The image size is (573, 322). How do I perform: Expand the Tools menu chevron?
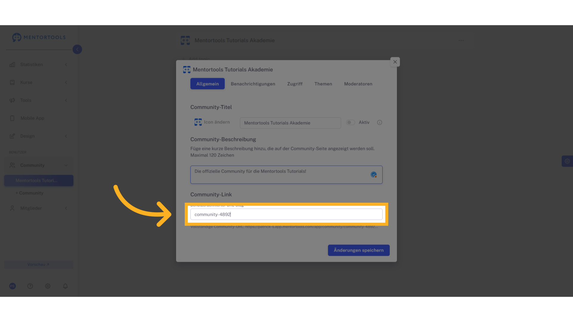pyautogui.click(x=66, y=100)
